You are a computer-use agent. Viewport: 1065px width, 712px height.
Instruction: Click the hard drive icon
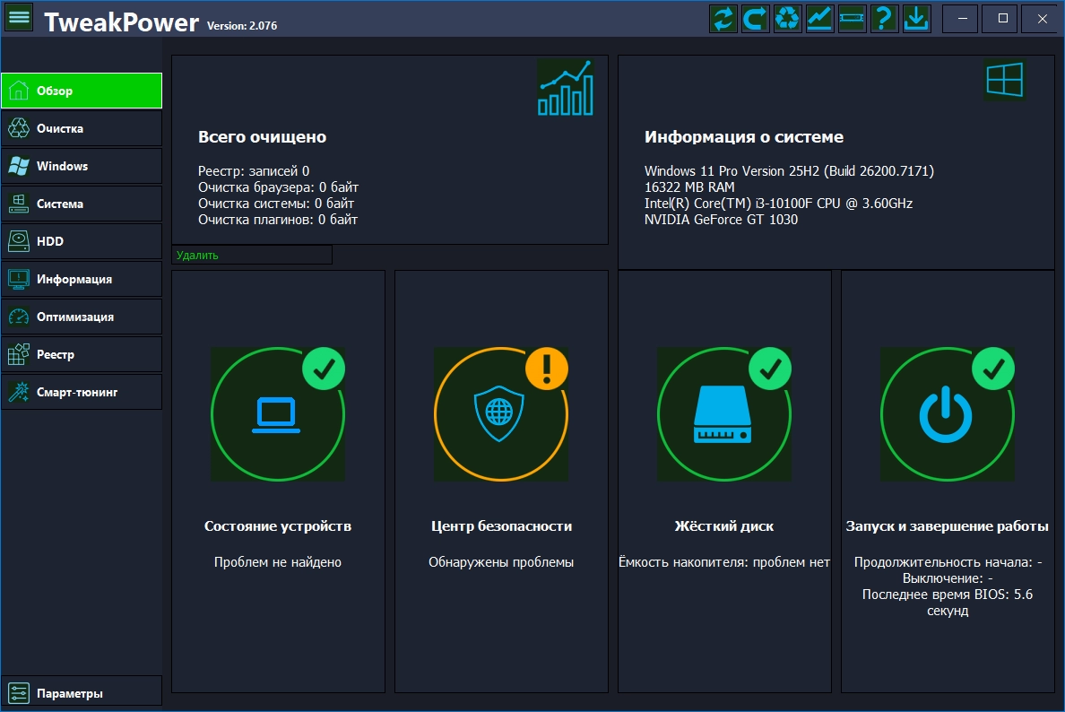coord(723,414)
